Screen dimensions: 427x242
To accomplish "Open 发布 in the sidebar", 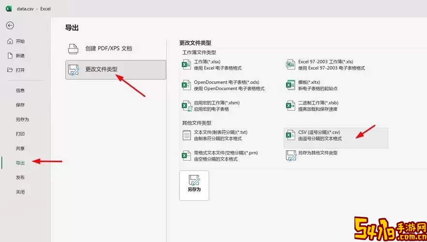I will [x=20, y=178].
